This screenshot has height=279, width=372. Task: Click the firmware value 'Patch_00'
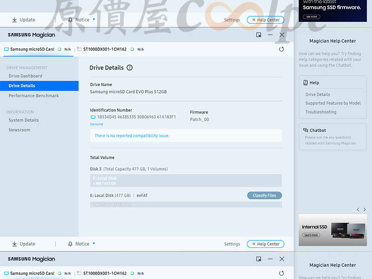[x=199, y=120]
